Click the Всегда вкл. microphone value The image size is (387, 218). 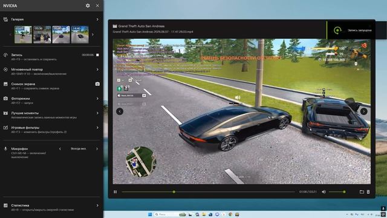coord(78,149)
